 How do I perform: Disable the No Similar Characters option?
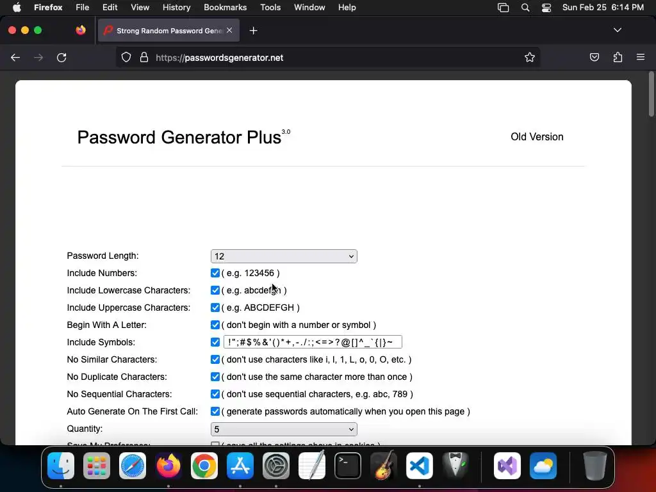215,359
